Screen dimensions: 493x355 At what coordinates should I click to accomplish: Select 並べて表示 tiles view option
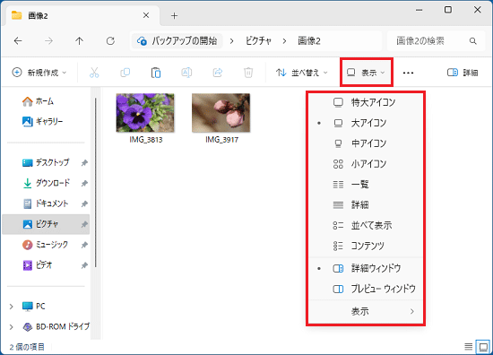pyautogui.click(x=366, y=225)
